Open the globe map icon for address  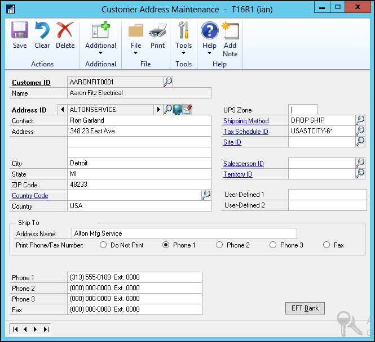tap(178, 110)
